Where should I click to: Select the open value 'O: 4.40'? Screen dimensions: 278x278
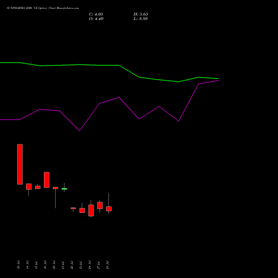(96, 19)
